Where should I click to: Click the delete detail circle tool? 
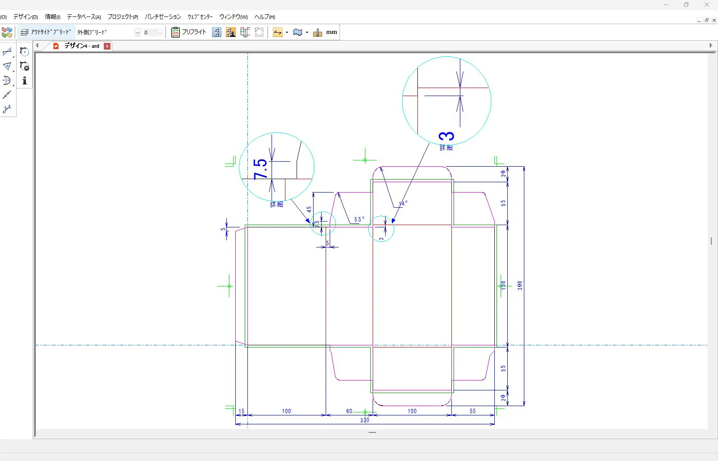[25, 67]
